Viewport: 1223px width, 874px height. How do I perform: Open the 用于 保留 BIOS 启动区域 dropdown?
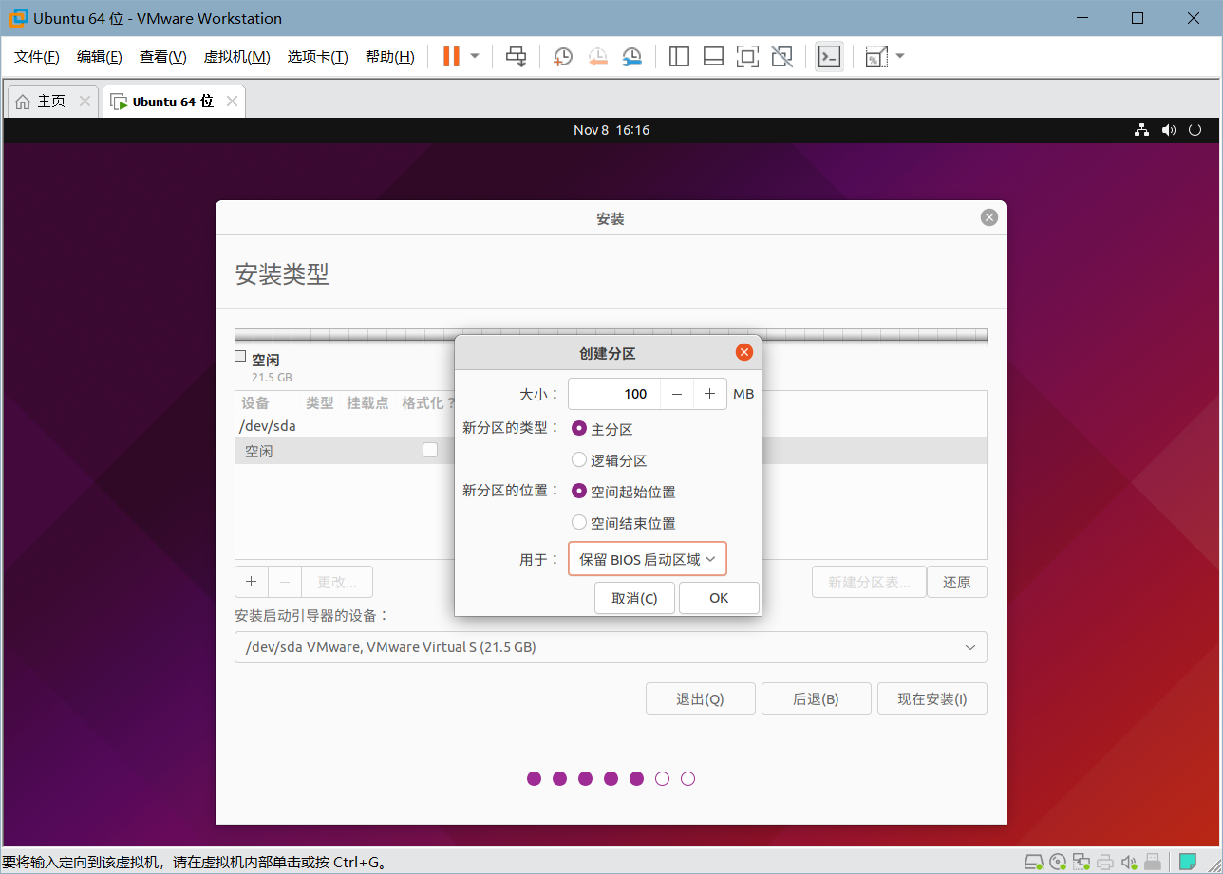648,559
